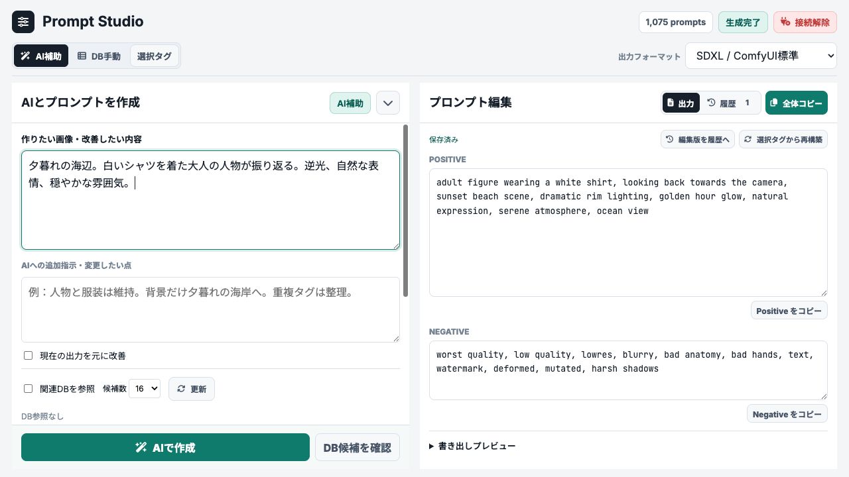
Task: Click the AI補助 badge in the panel header
Action: pyautogui.click(x=350, y=103)
